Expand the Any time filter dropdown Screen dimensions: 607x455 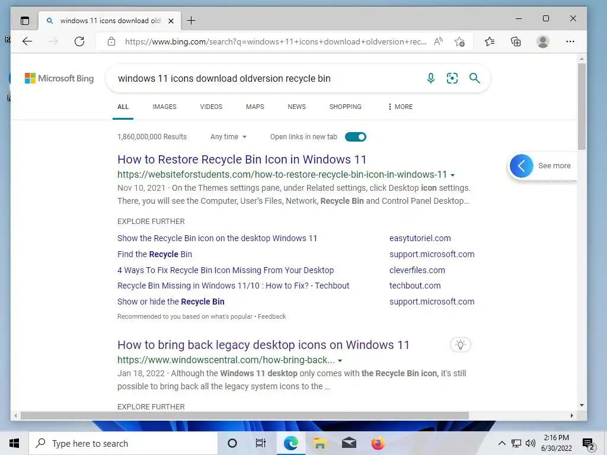[228, 137]
